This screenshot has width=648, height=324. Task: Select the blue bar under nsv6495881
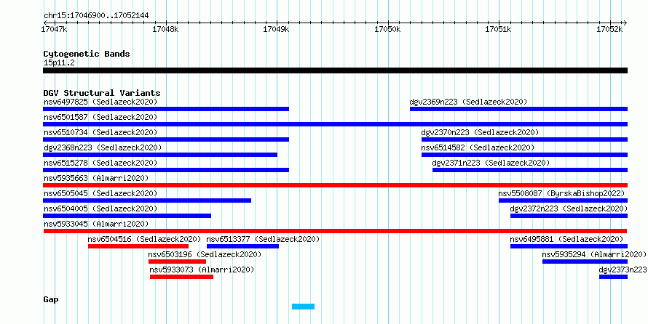coord(569,246)
